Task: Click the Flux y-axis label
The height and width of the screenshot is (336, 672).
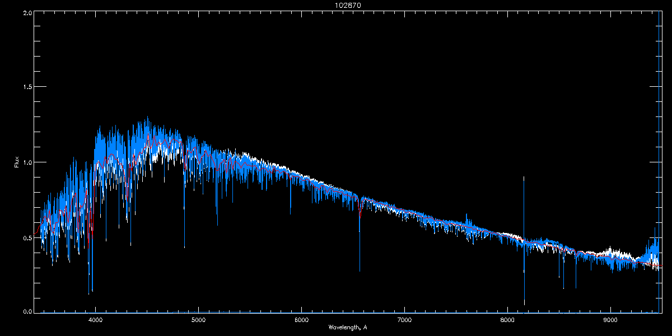Action: (17, 162)
